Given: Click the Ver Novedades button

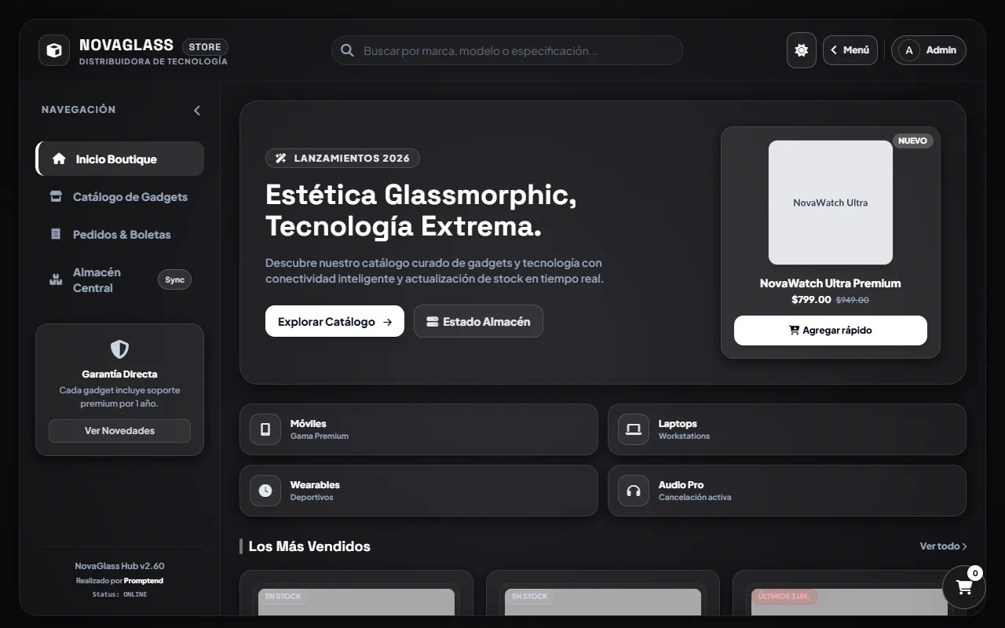Looking at the screenshot, I should 119,430.
